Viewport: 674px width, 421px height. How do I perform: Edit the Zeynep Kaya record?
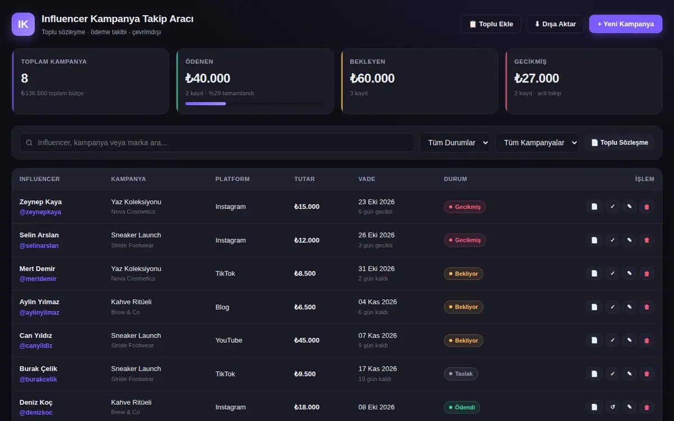pyautogui.click(x=630, y=207)
